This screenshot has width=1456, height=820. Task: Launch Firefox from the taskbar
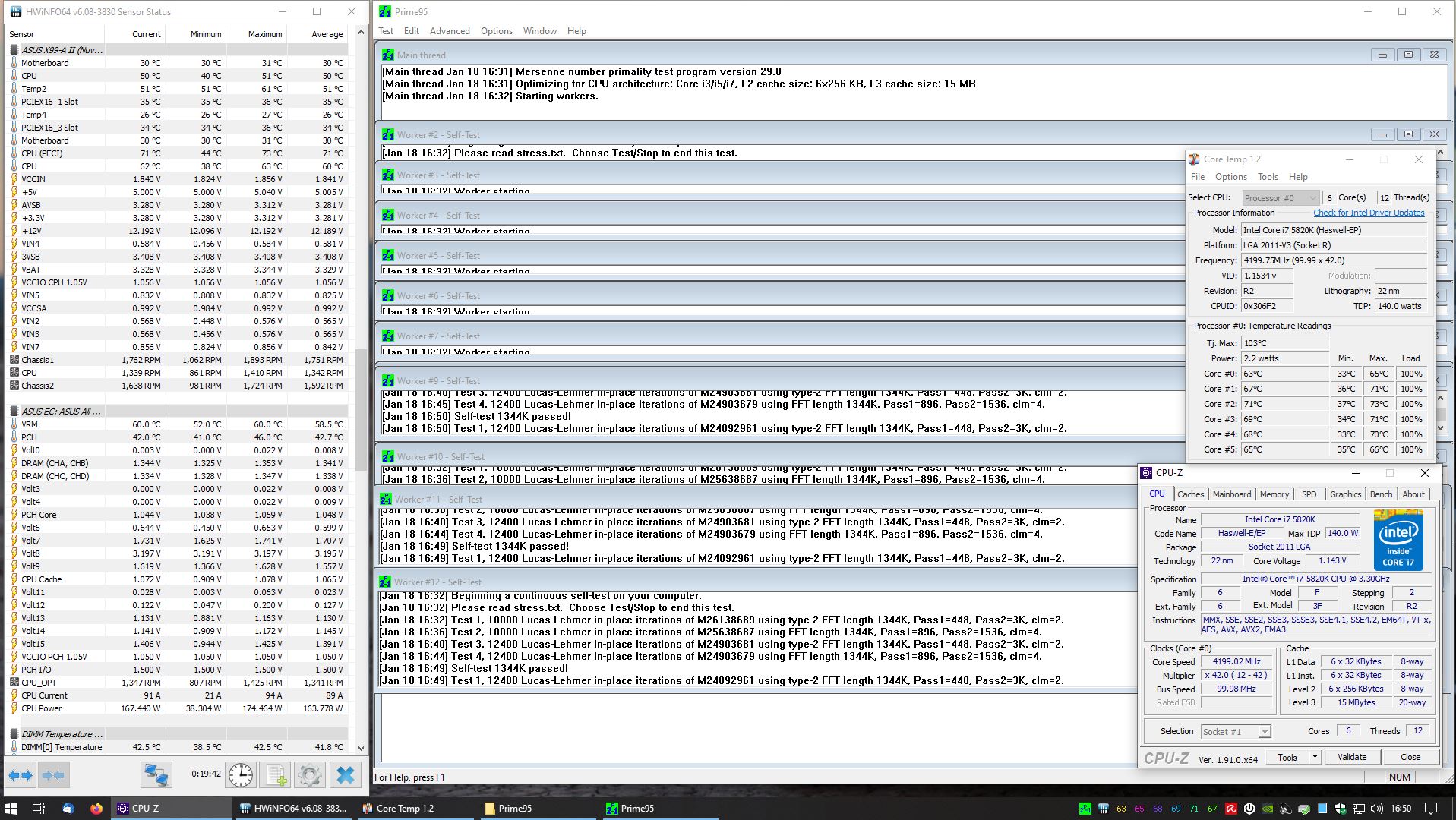pyautogui.click(x=96, y=809)
